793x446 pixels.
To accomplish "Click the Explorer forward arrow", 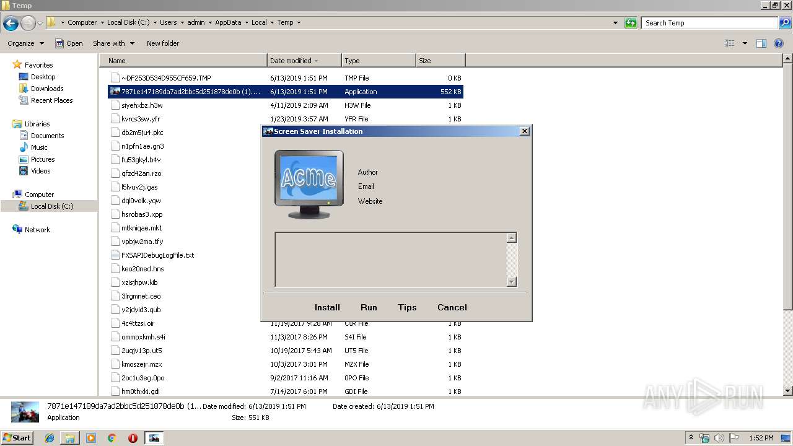I will coord(28,24).
